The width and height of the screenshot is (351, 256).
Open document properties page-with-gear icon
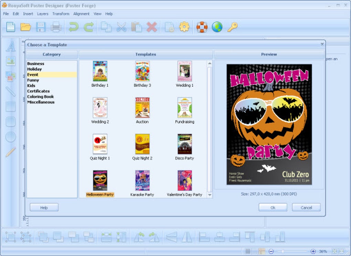pyautogui.click(x=169, y=27)
